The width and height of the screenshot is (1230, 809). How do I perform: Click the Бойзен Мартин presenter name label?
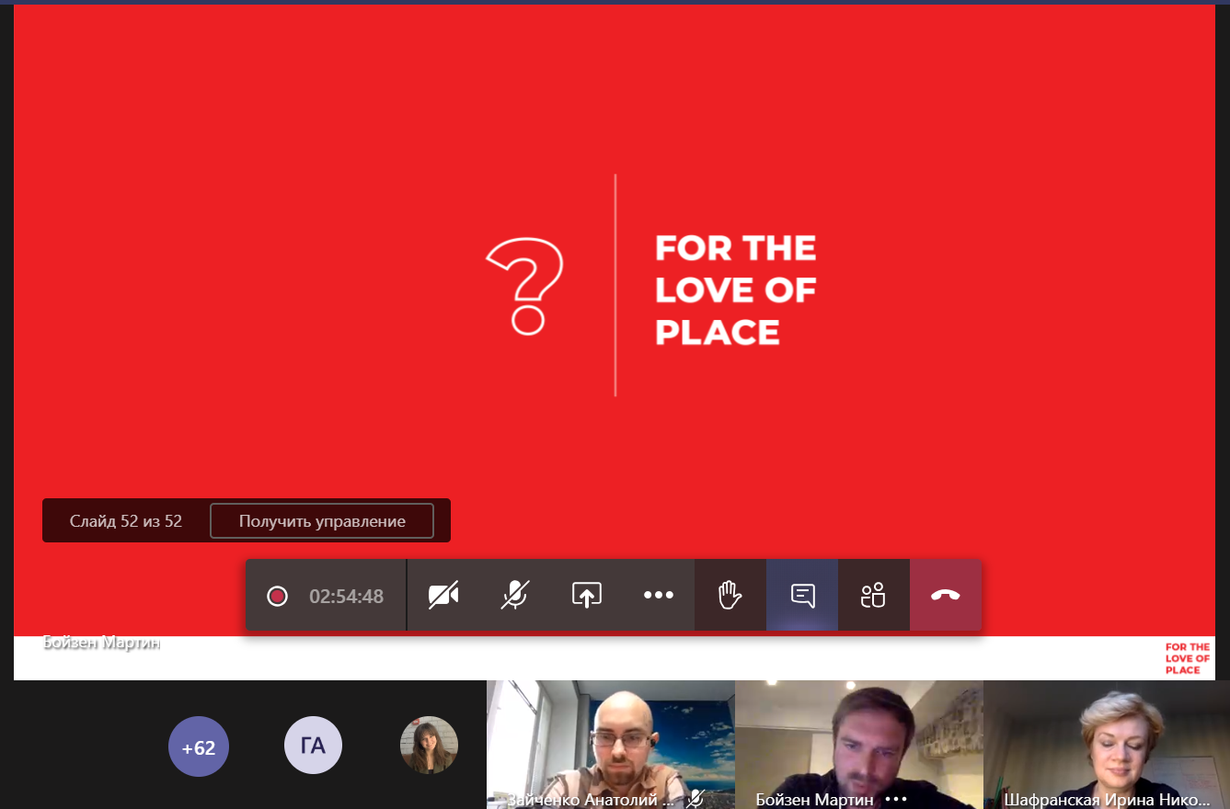coord(101,643)
